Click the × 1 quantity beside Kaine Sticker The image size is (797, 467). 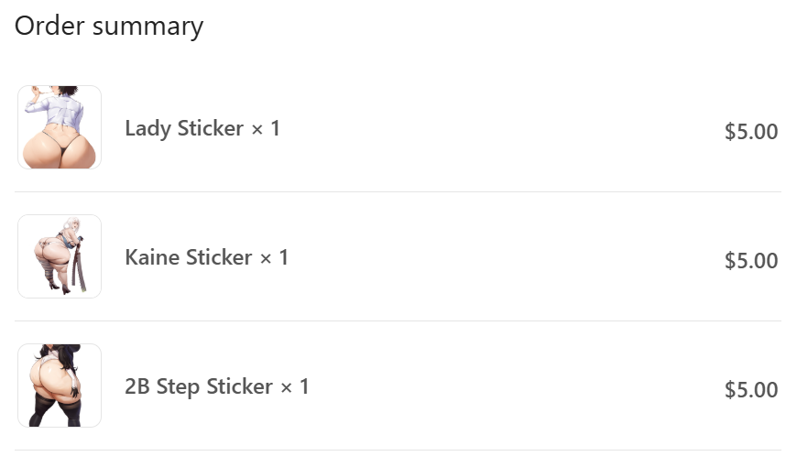coord(274,257)
